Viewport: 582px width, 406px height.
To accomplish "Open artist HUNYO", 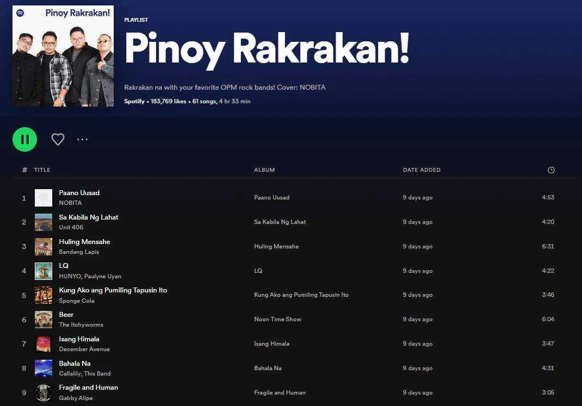I will (x=70, y=276).
